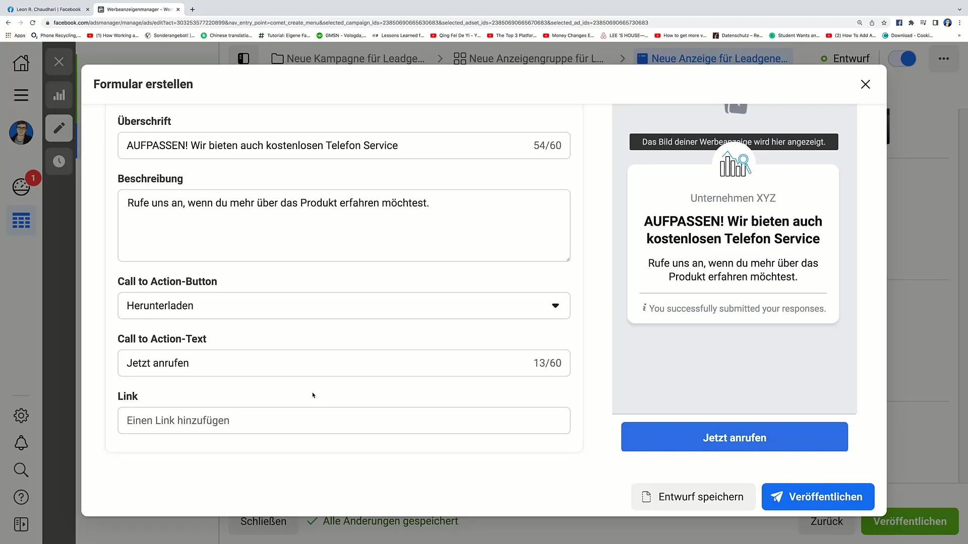
Task: Open a new browser tab
Action: (192, 9)
